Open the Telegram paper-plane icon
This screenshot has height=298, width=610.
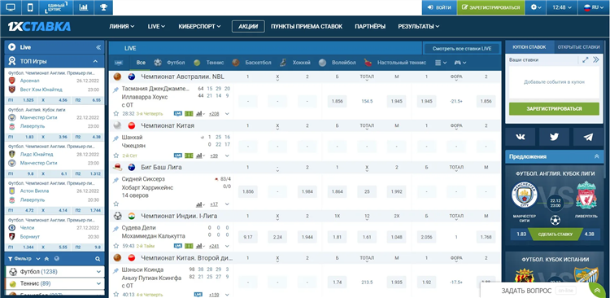coord(588,137)
